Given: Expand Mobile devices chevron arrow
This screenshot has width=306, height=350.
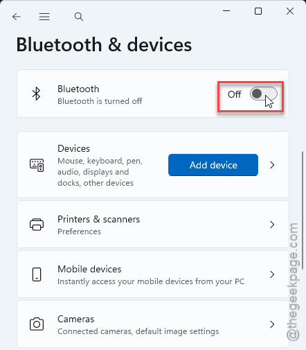Looking at the screenshot, I should coord(272,274).
